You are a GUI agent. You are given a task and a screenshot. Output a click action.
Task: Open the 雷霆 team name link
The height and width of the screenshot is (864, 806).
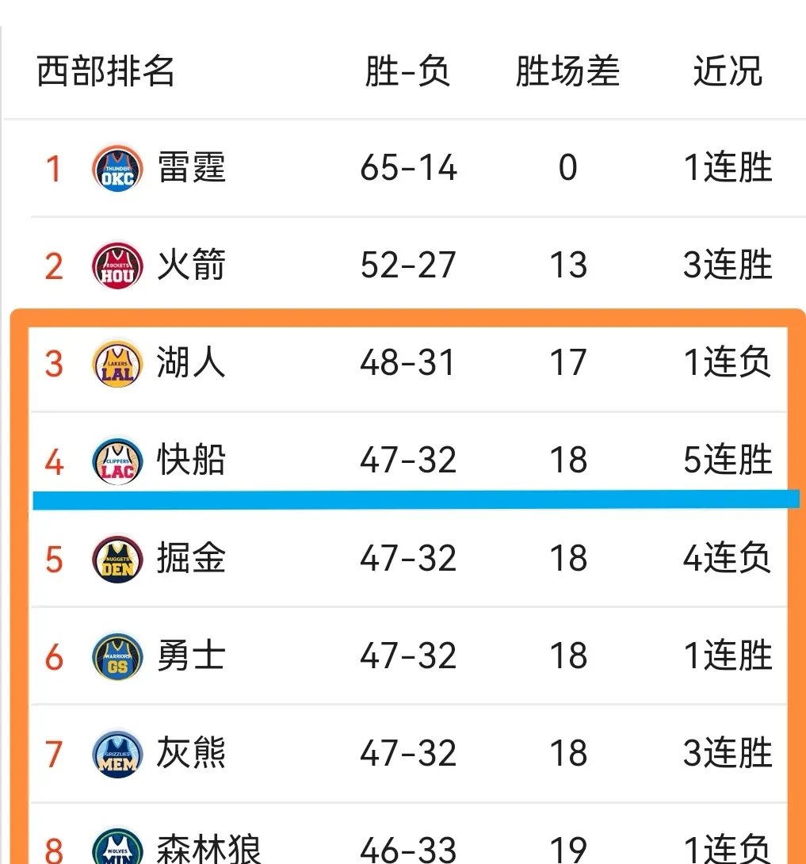point(190,166)
